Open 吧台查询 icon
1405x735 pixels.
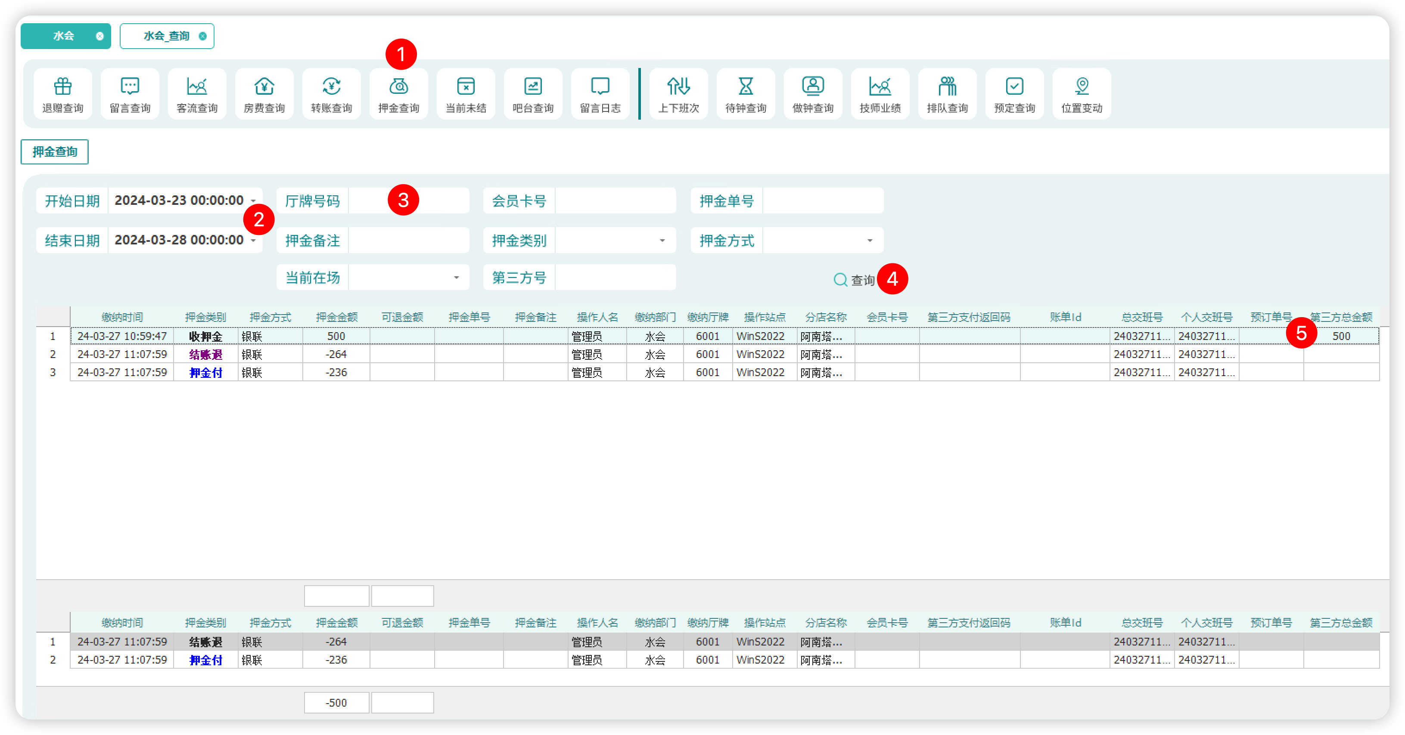[533, 86]
